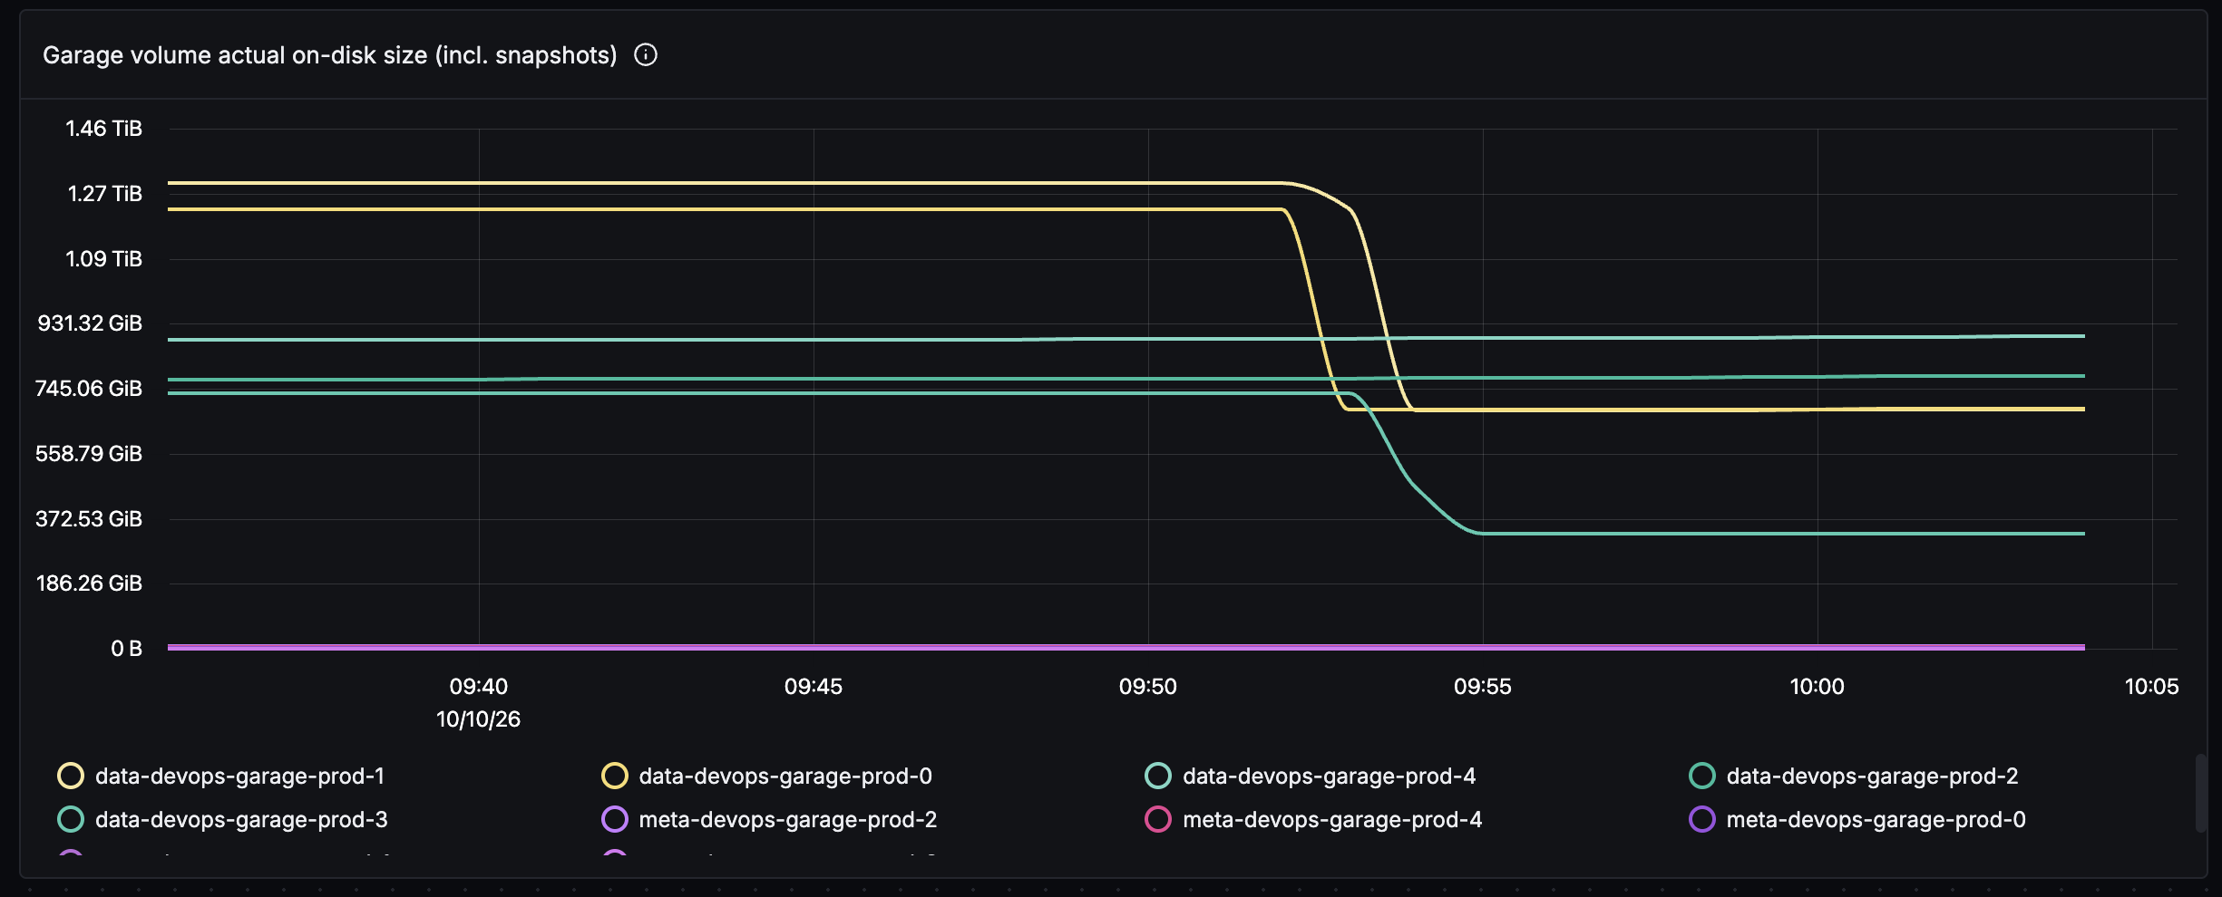Click pink swatch circle for meta-devops-garage-prod-4
Screen dimensions: 2222x897
pyautogui.click(x=1158, y=820)
